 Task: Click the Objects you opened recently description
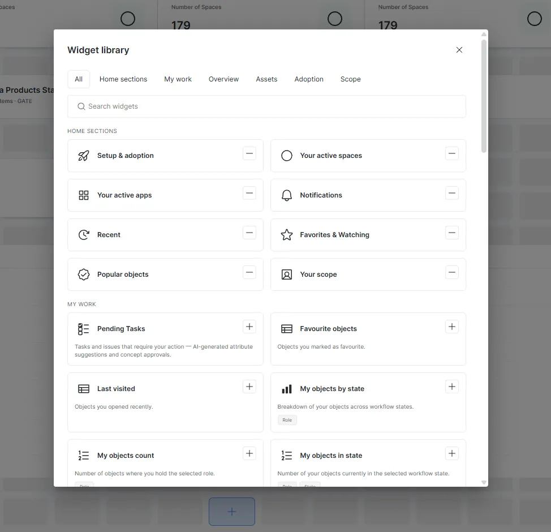coord(114,406)
